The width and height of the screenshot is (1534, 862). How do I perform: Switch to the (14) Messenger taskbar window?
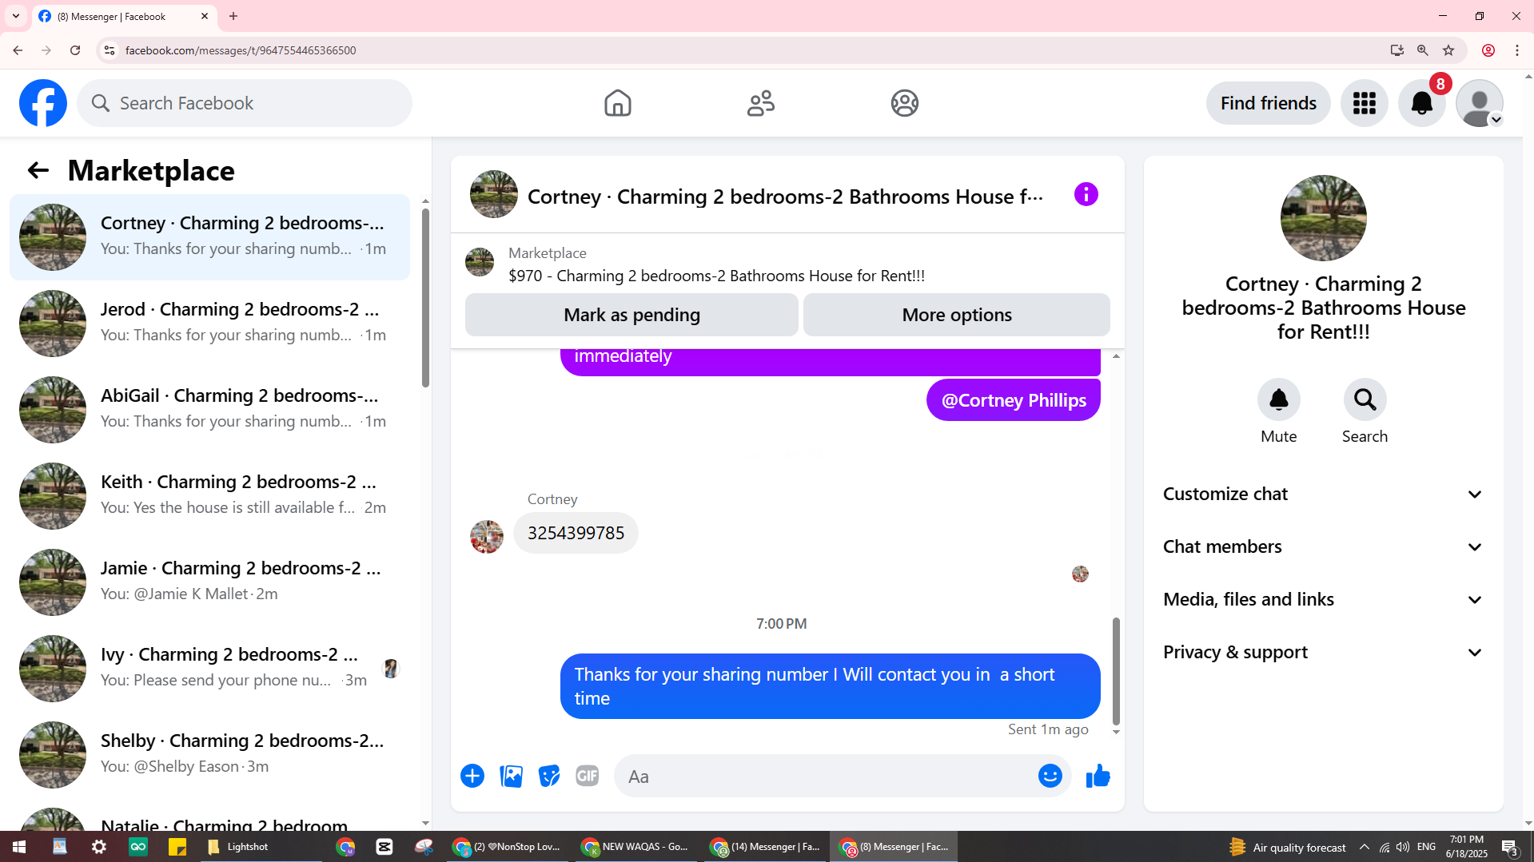[x=766, y=847]
